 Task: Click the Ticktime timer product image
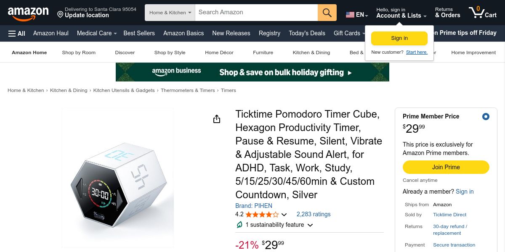pos(118,177)
